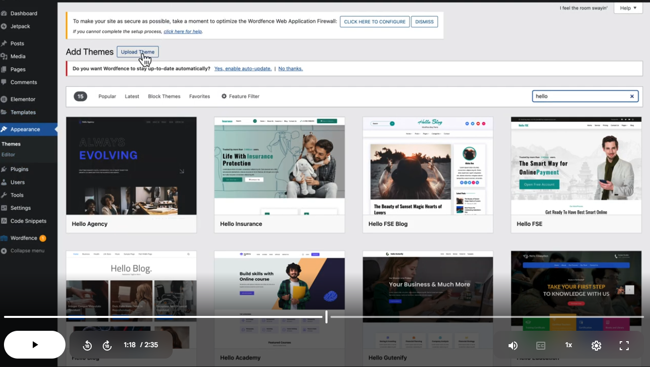Click the Hello FSE theme name
650x367 pixels.
pos(529,224)
